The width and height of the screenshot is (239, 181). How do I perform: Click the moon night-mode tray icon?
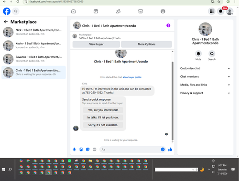coord(202,170)
